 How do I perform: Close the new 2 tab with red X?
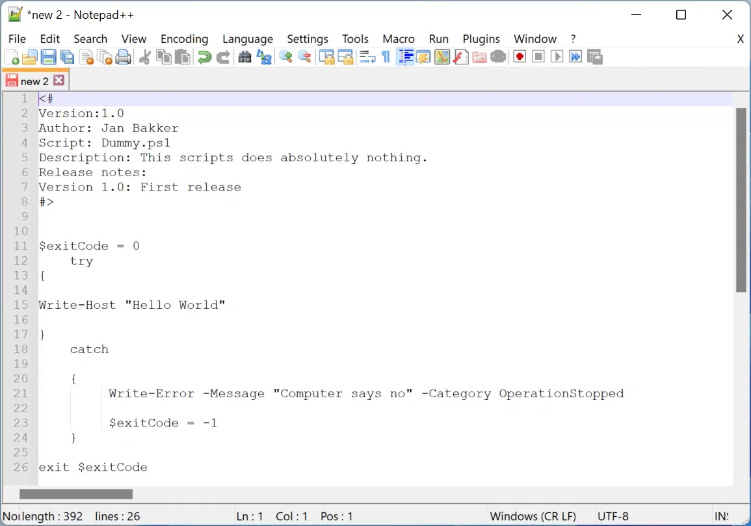click(59, 80)
